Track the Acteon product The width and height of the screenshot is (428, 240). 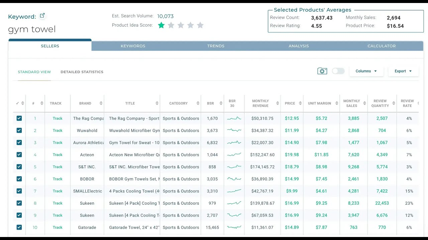click(58, 155)
